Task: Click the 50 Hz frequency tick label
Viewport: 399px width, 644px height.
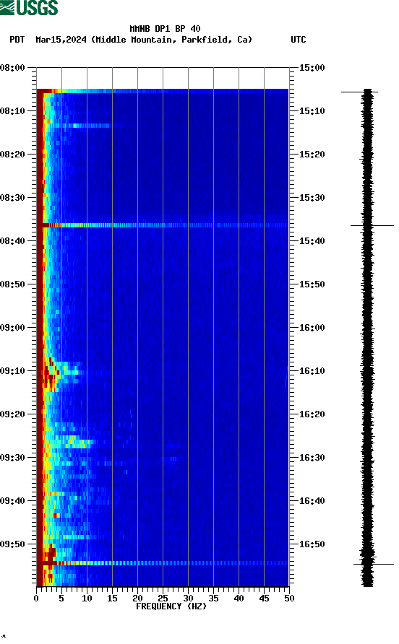Action: pos(289,599)
